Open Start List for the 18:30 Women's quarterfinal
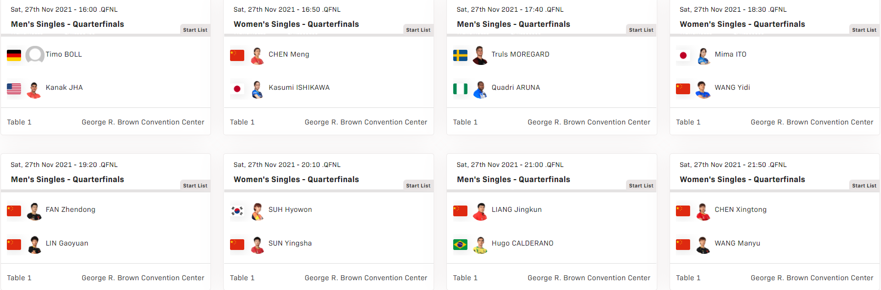Image resolution: width=881 pixels, height=290 pixels. pyautogui.click(x=864, y=30)
